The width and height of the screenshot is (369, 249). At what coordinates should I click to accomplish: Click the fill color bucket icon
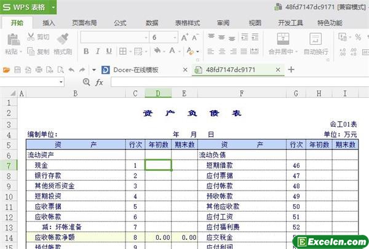pos(157,50)
